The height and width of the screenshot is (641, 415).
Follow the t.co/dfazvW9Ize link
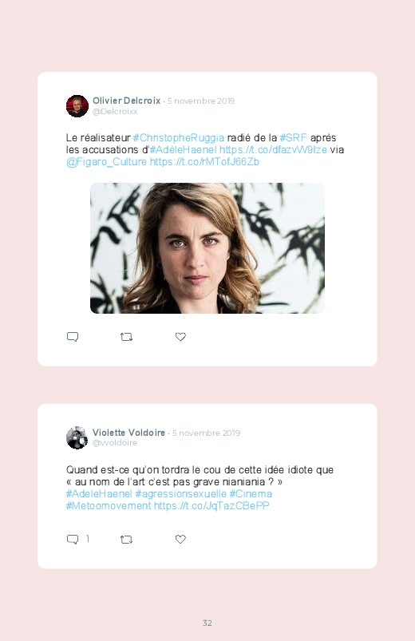[273, 149]
